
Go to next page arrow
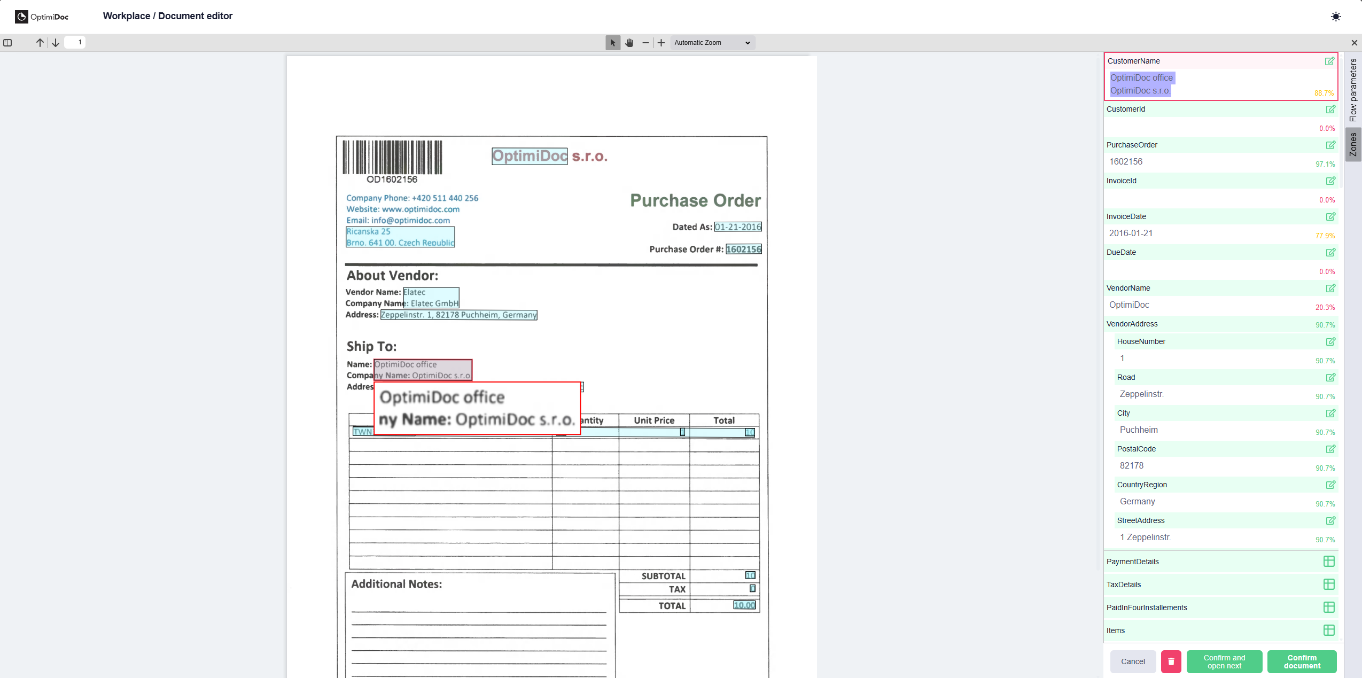(56, 43)
